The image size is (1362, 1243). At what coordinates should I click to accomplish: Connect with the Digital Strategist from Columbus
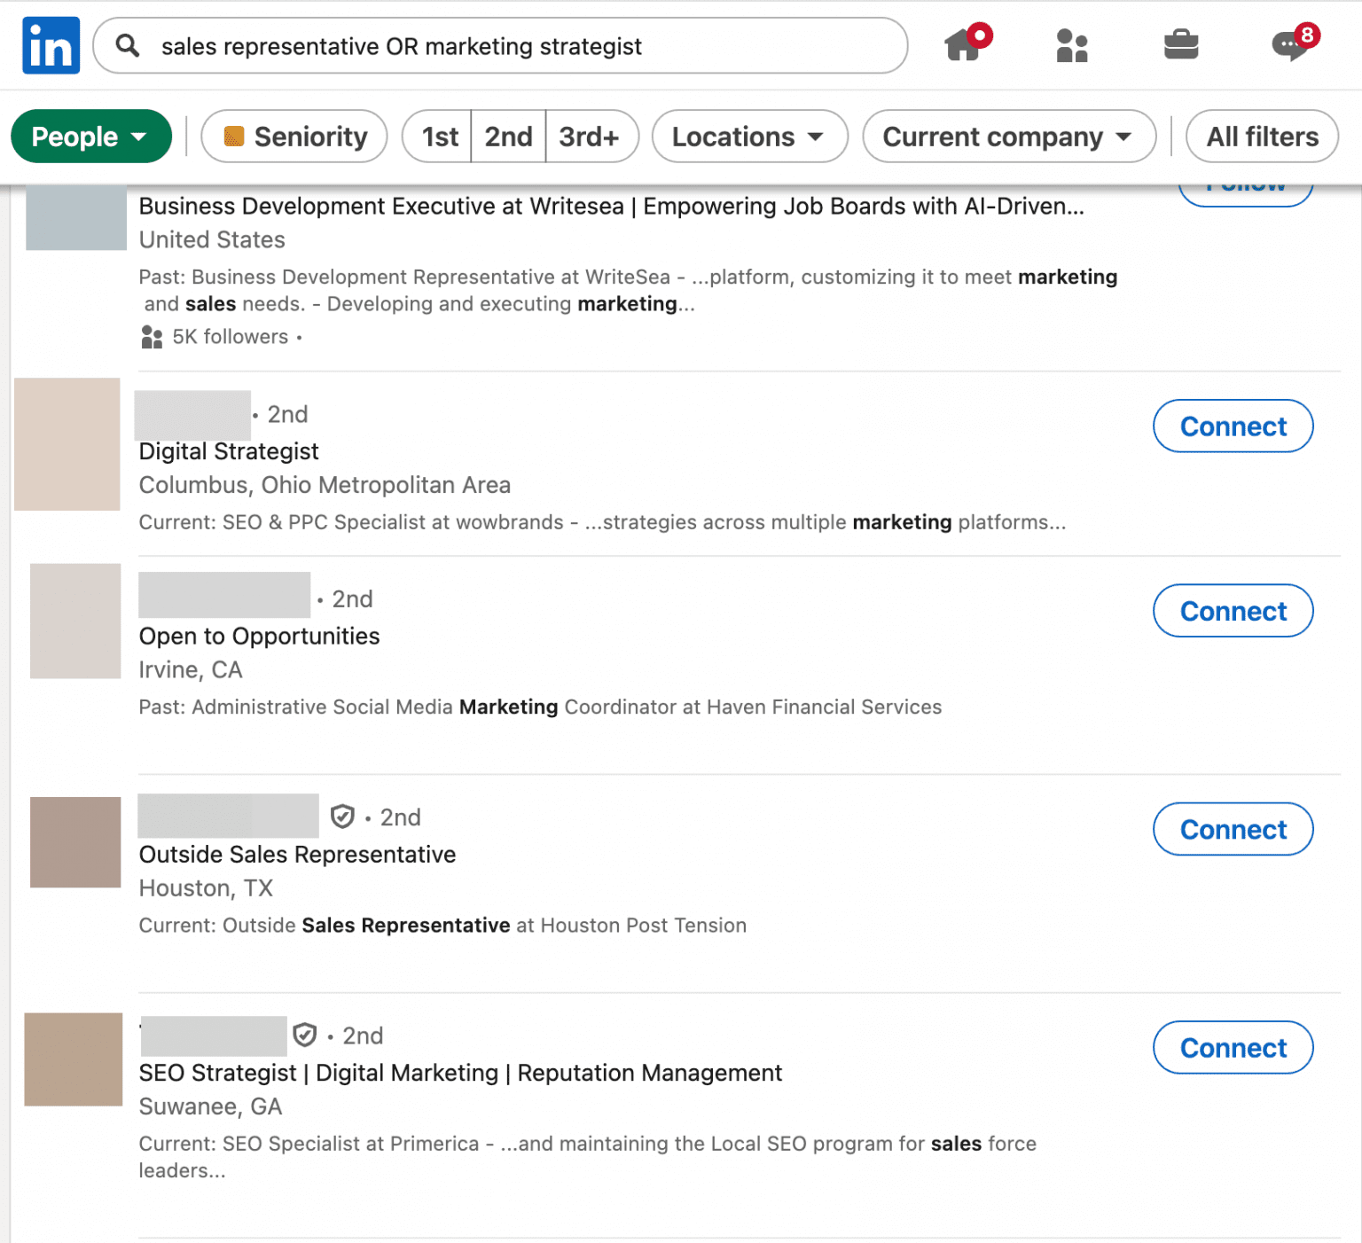[1233, 426]
